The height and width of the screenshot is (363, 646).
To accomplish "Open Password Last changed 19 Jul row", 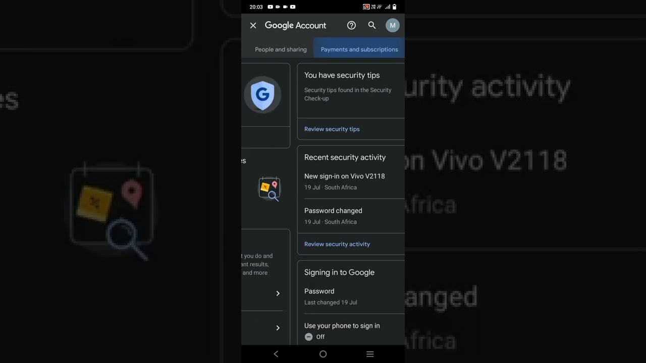I will (351, 296).
